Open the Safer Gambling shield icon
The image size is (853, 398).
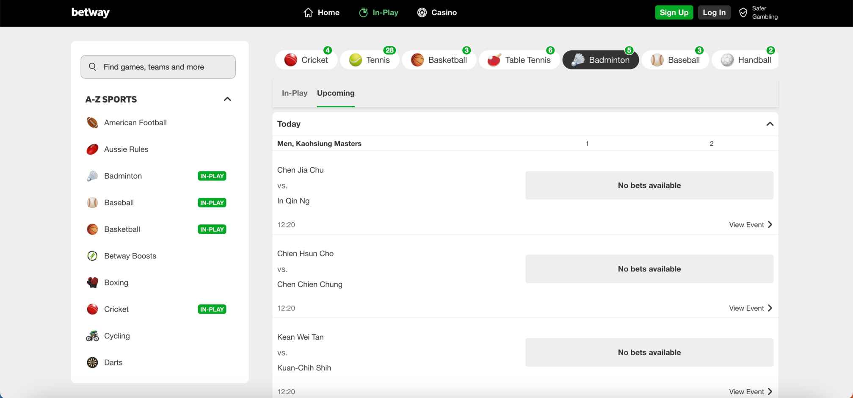click(743, 13)
